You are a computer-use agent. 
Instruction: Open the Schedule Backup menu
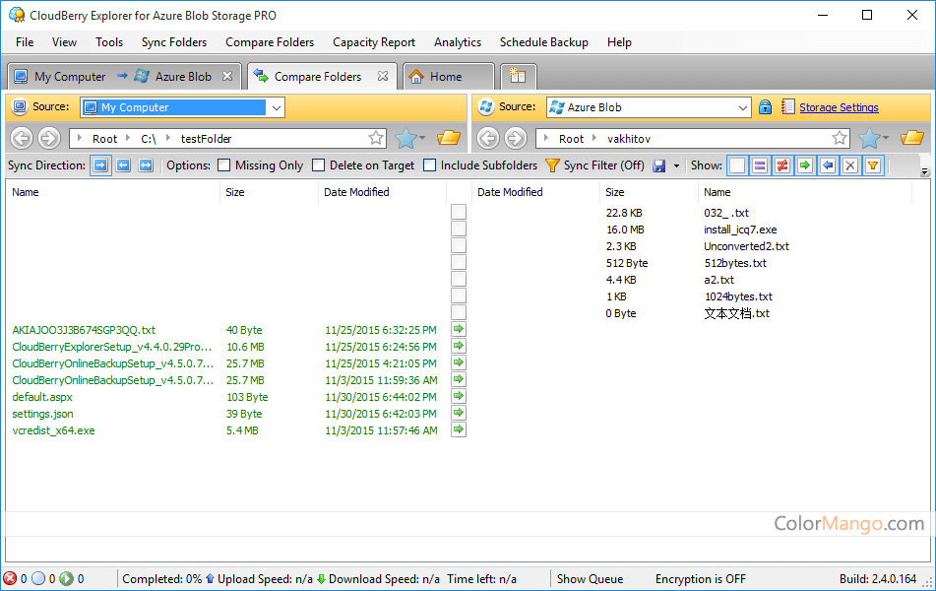[544, 42]
